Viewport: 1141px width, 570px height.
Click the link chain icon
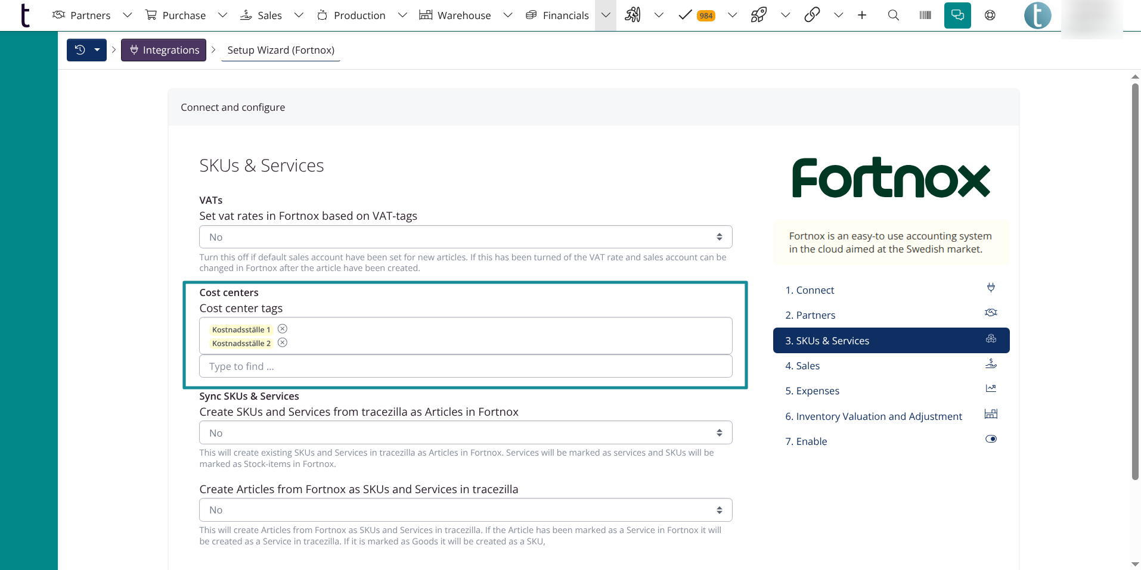(x=812, y=15)
